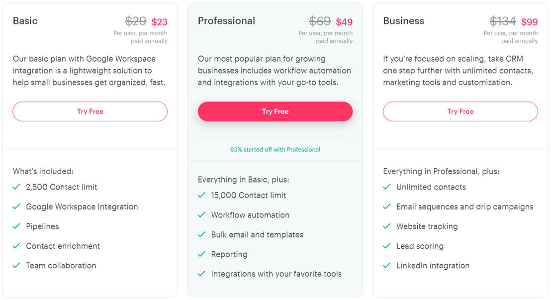The width and height of the screenshot is (551, 300).
Task: Click Email sequences and drip campaigns feature
Action: point(464,206)
